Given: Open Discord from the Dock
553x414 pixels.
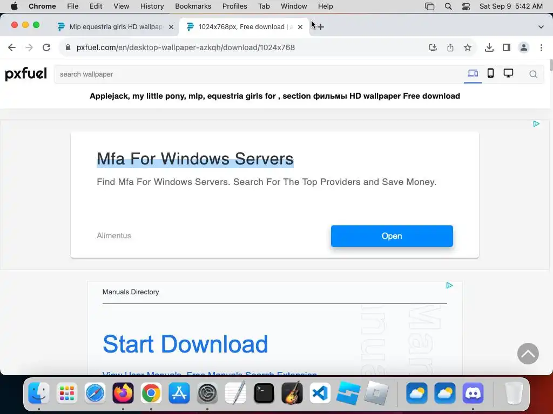Looking at the screenshot, I should (473, 393).
